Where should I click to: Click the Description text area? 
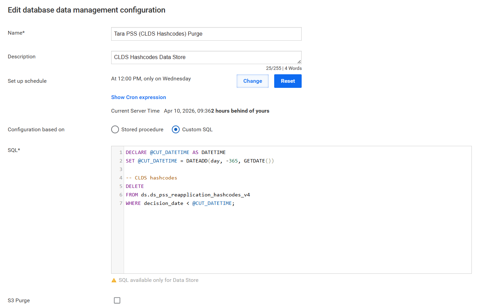coord(206,57)
